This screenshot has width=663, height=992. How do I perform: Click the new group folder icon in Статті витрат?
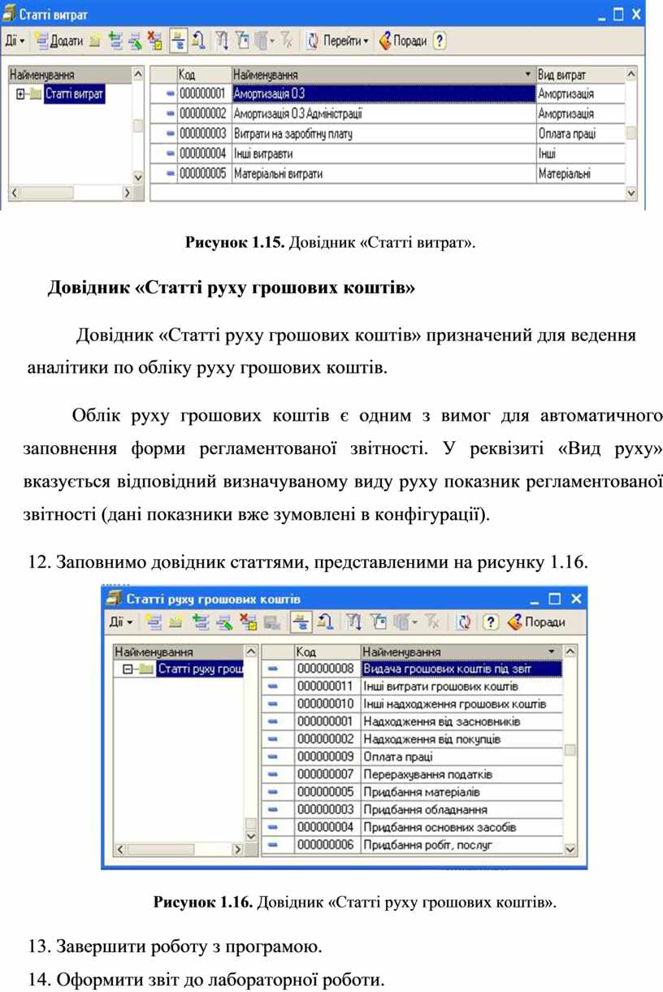pyautogui.click(x=96, y=41)
